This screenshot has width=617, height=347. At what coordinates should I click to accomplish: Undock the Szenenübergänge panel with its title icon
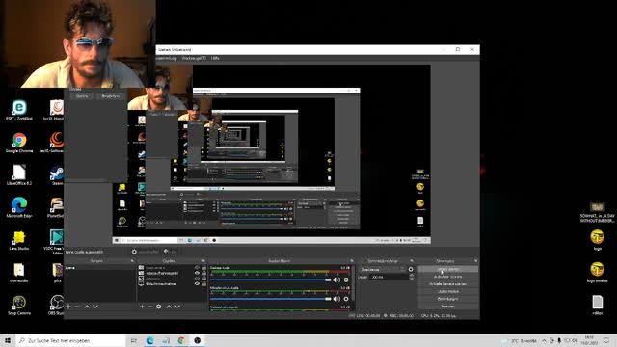coord(412,261)
